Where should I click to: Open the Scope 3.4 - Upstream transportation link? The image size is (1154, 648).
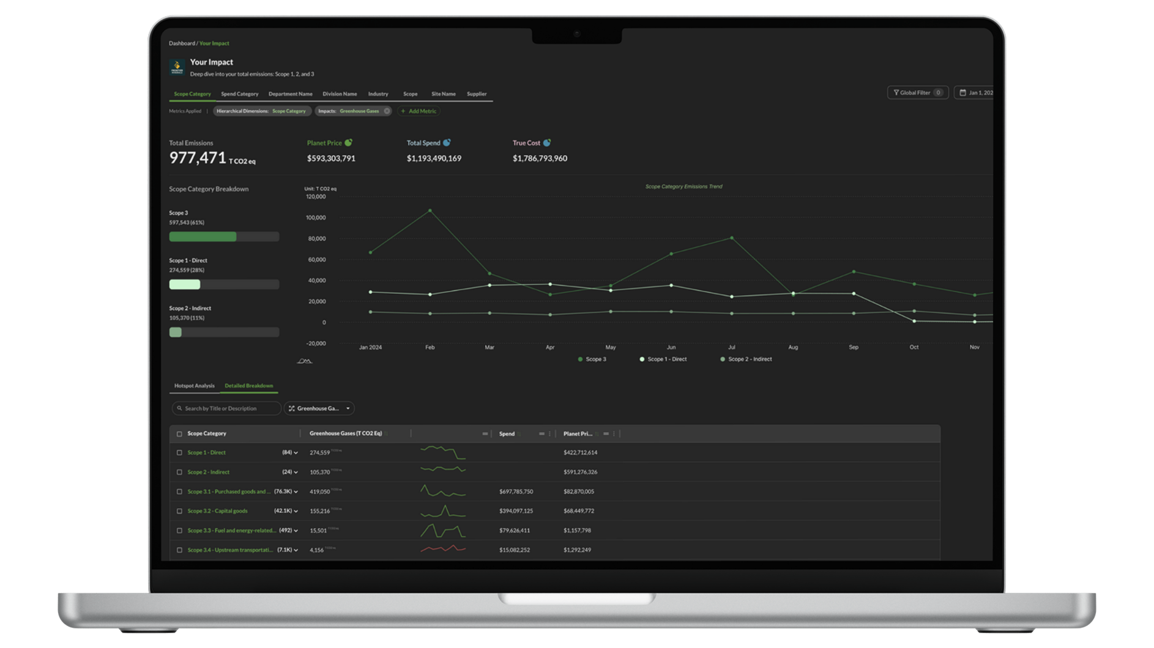tap(230, 550)
